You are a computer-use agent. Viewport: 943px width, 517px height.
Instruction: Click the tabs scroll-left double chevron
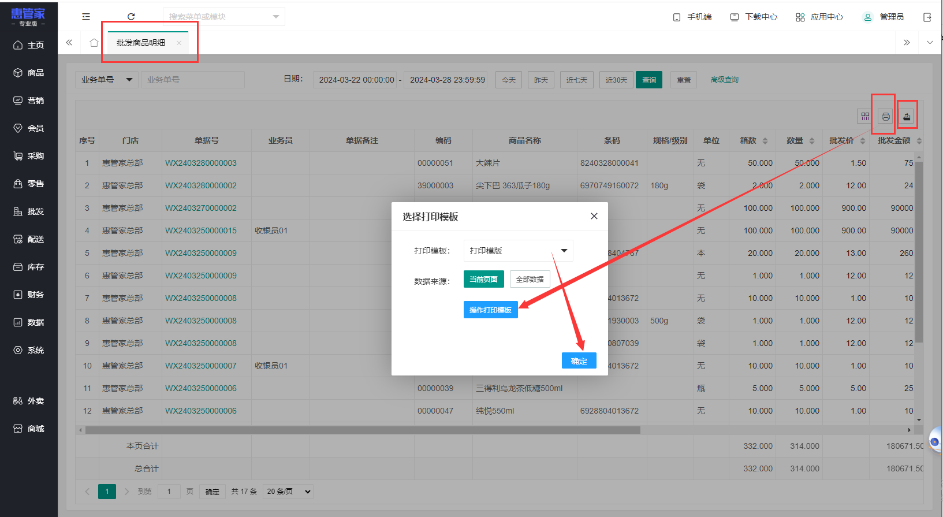[69, 43]
